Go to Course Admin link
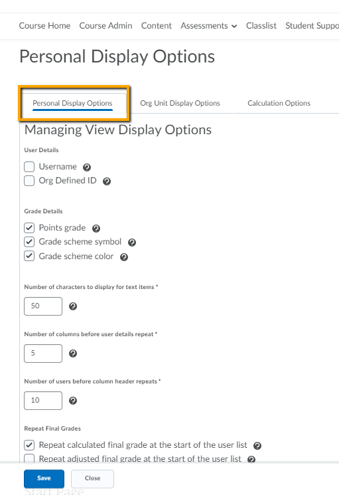Viewport: 339px width, 495px height. [x=105, y=25]
